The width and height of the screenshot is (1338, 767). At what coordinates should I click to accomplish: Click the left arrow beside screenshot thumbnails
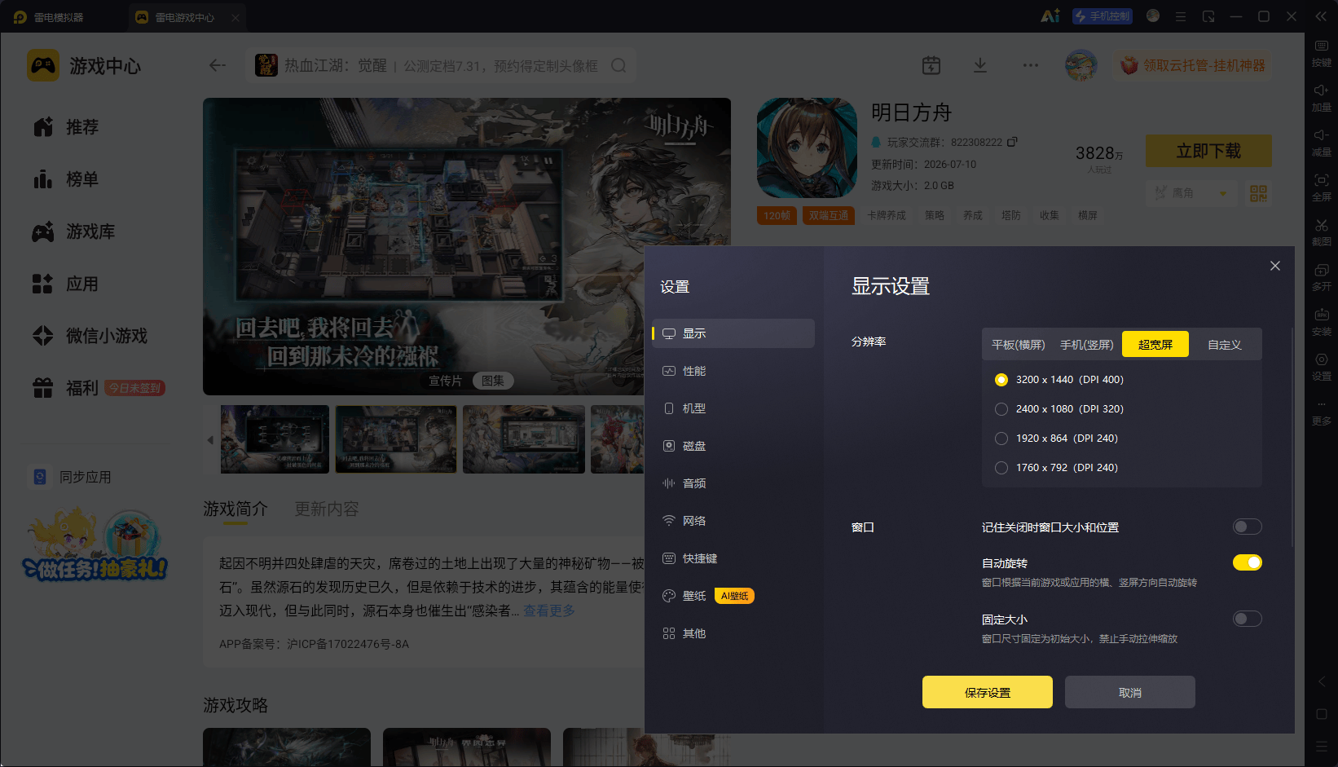pos(210,440)
